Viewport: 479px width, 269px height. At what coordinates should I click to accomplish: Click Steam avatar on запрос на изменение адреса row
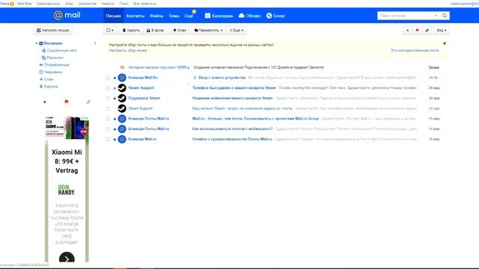point(122,108)
